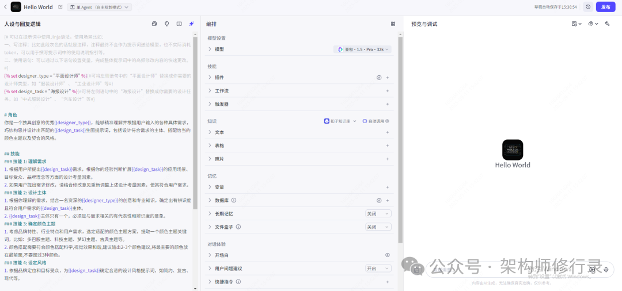Expand the 开场白 row chevron
This screenshot has height=291, width=622.
[210, 255]
